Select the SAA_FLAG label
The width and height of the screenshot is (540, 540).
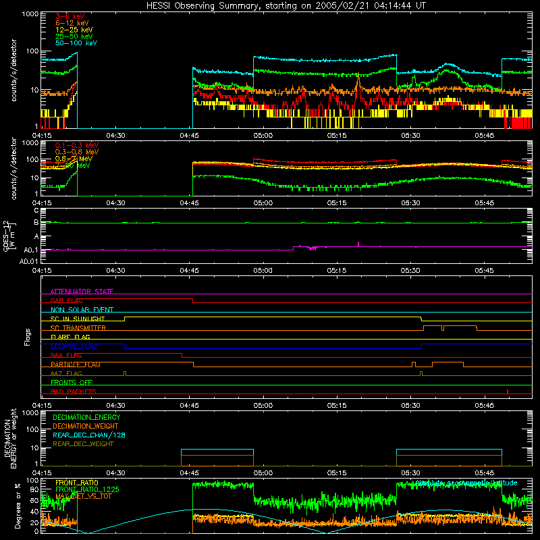[x=66, y=355]
